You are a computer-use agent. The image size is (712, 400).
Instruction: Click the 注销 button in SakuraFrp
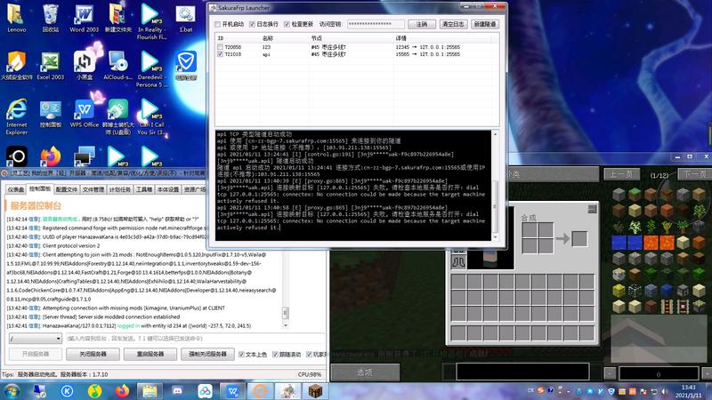pyautogui.click(x=422, y=24)
